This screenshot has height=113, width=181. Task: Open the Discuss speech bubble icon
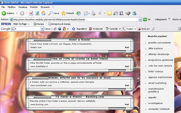128,13
